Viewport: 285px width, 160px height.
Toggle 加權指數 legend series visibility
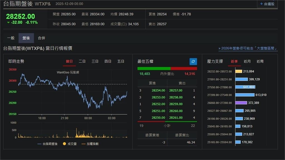click(90, 144)
